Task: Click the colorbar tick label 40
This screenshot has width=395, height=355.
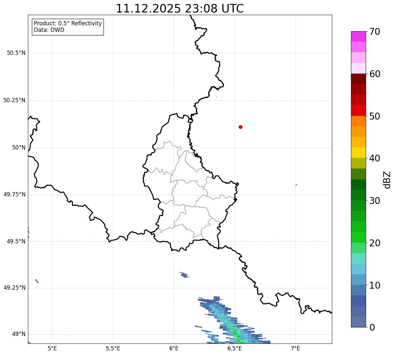Action: 375,158
